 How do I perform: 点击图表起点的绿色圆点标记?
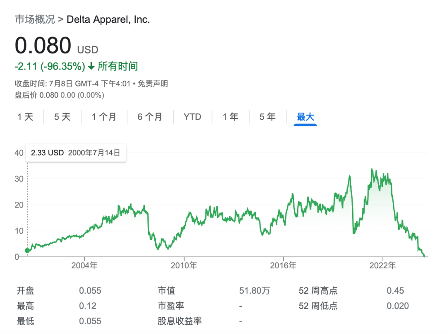click(27, 250)
